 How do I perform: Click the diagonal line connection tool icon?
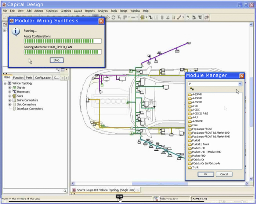point(179,17)
